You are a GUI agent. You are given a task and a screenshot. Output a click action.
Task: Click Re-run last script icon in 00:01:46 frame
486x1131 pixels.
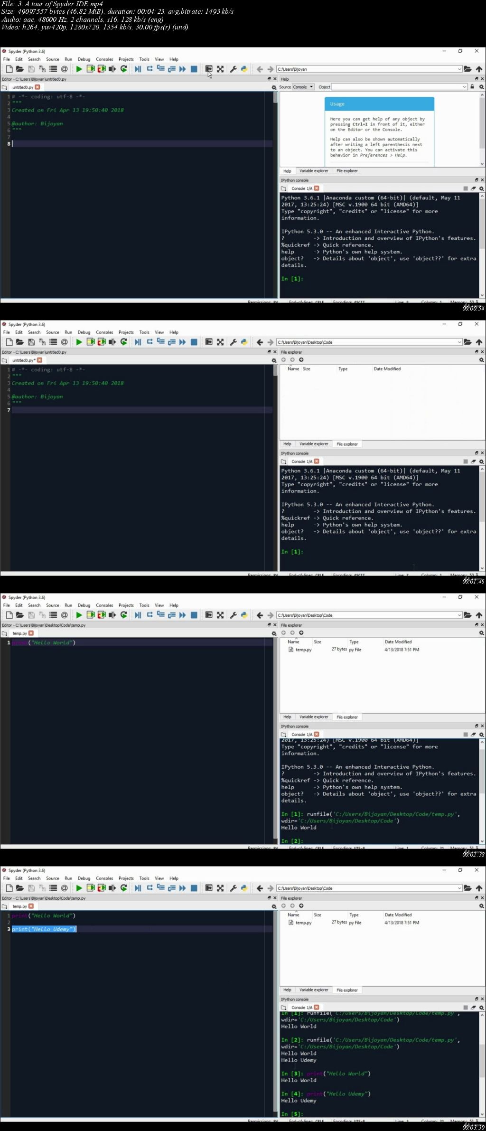(124, 342)
